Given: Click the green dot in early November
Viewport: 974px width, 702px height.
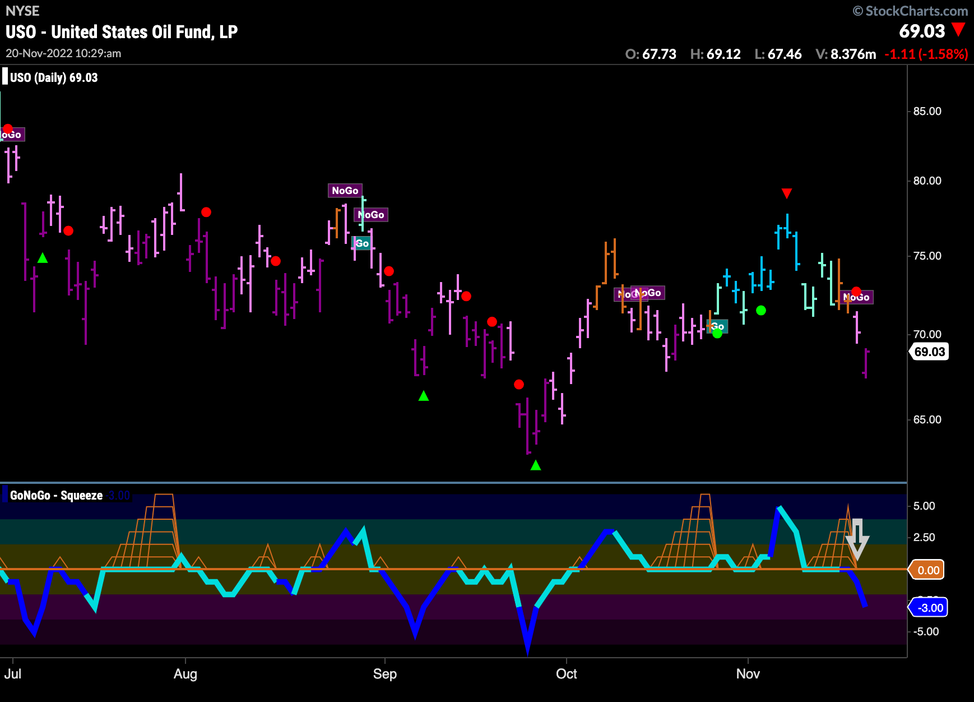Looking at the screenshot, I should (x=761, y=310).
